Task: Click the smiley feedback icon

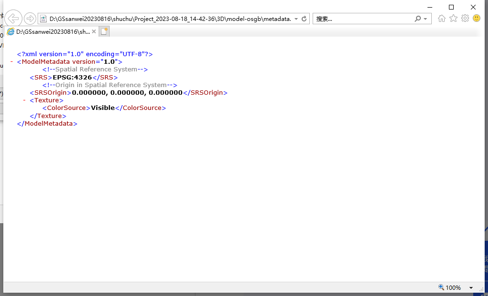Action: [x=477, y=18]
